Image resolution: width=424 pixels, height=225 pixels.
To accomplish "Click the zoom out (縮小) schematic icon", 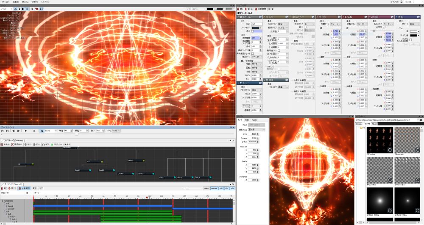I will [x=28, y=144].
